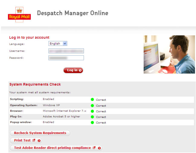Screen dimensions: 196x153
Task: Click 'Enabled' value in the Scripting row
Action: [x=49, y=99]
